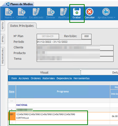This screenshot has height=126, width=118.
Task: Click the CORTINILLA program text
Action: coord(23,118)
